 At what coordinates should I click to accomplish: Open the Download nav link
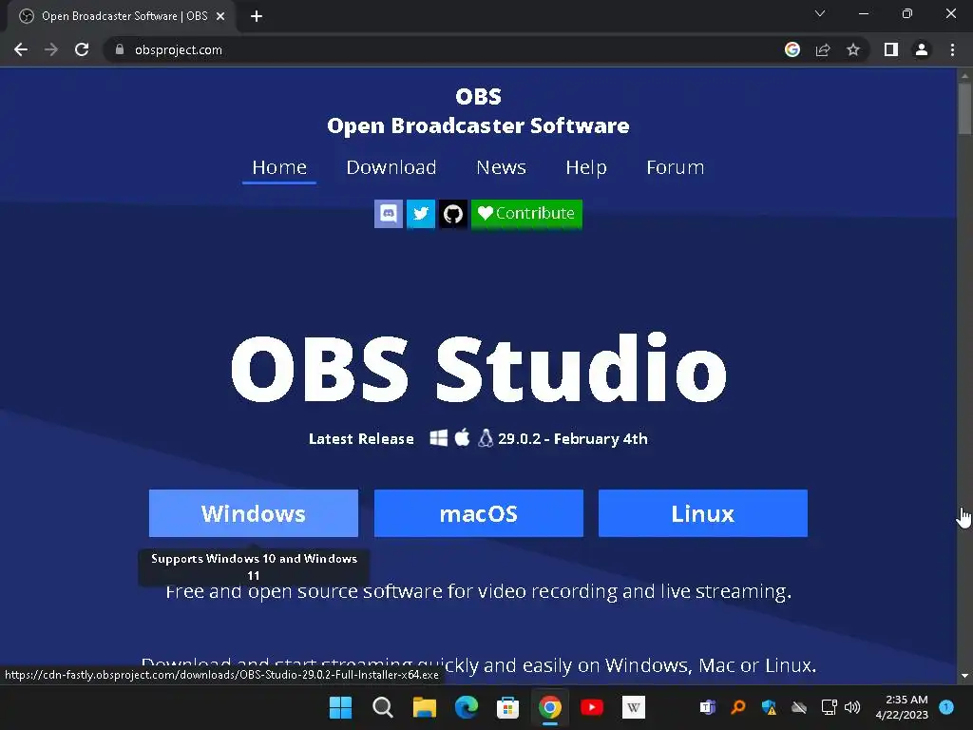391,167
